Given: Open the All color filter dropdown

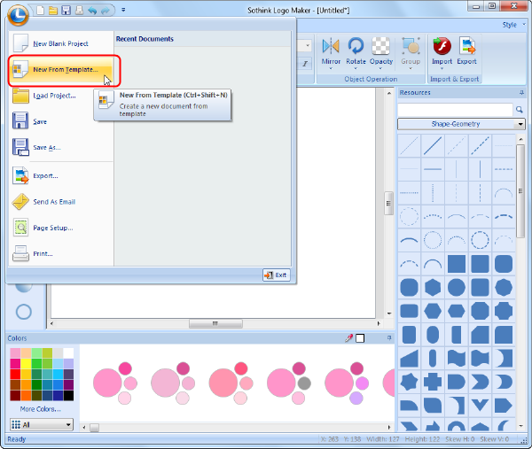Looking at the screenshot, I should [x=42, y=424].
